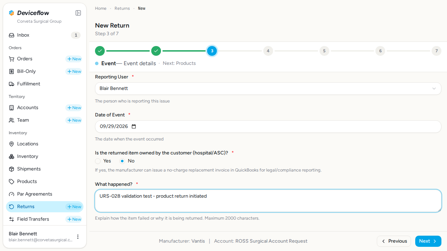
Task: Click the Home breadcrumb link
Action: coord(101,8)
